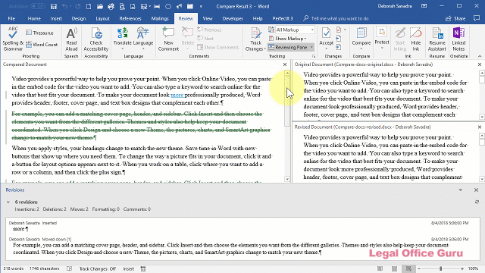
Task: Open Check Accessibility tool
Action: pyautogui.click(x=96, y=39)
